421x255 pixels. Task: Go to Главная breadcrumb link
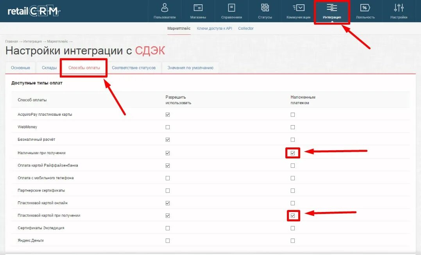pos(12,41)
